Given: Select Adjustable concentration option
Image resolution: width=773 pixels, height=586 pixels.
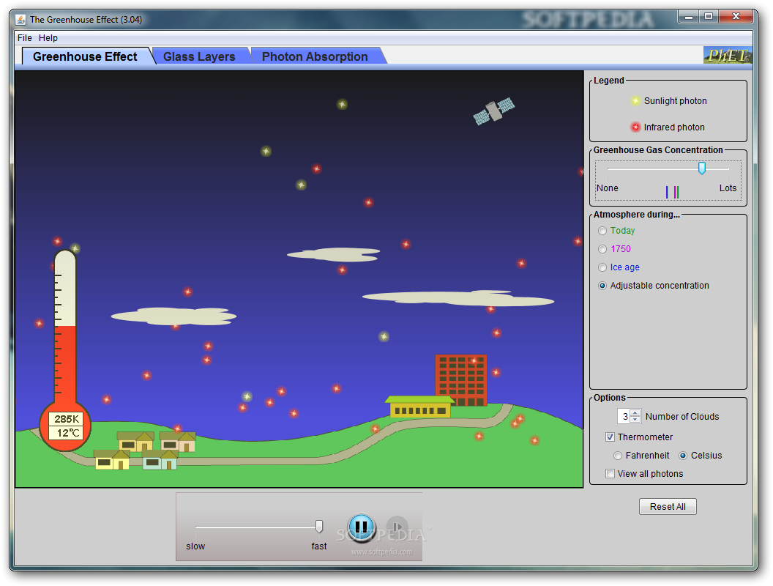Looking at the screenshot, I should click(x=653, y=286).
